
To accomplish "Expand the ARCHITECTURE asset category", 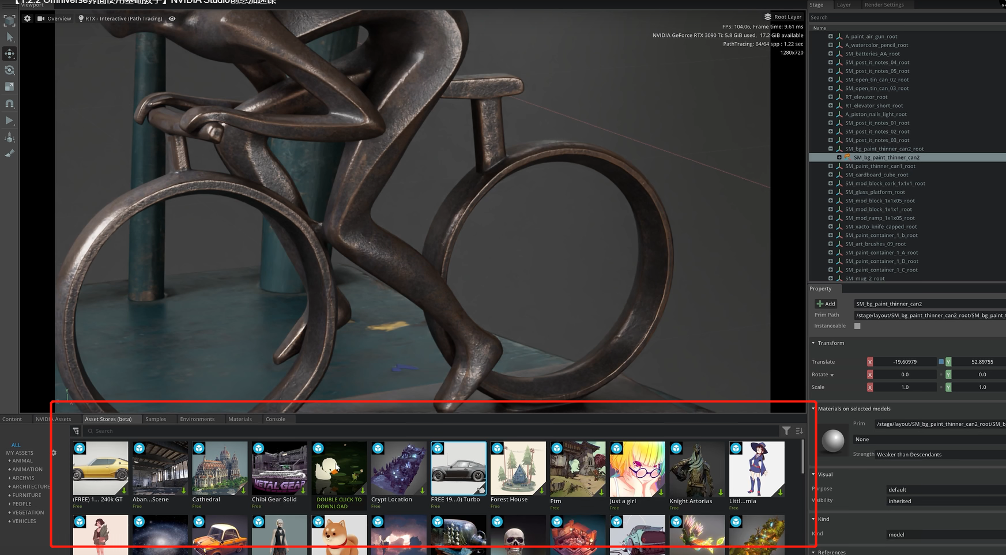I will coord(29,487).
